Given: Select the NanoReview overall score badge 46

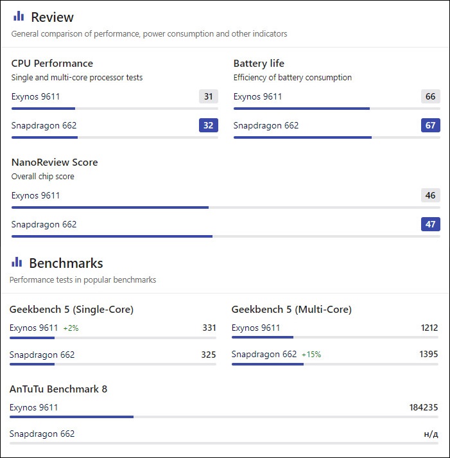Looking at the screenshot, I should tap(430, 196).
